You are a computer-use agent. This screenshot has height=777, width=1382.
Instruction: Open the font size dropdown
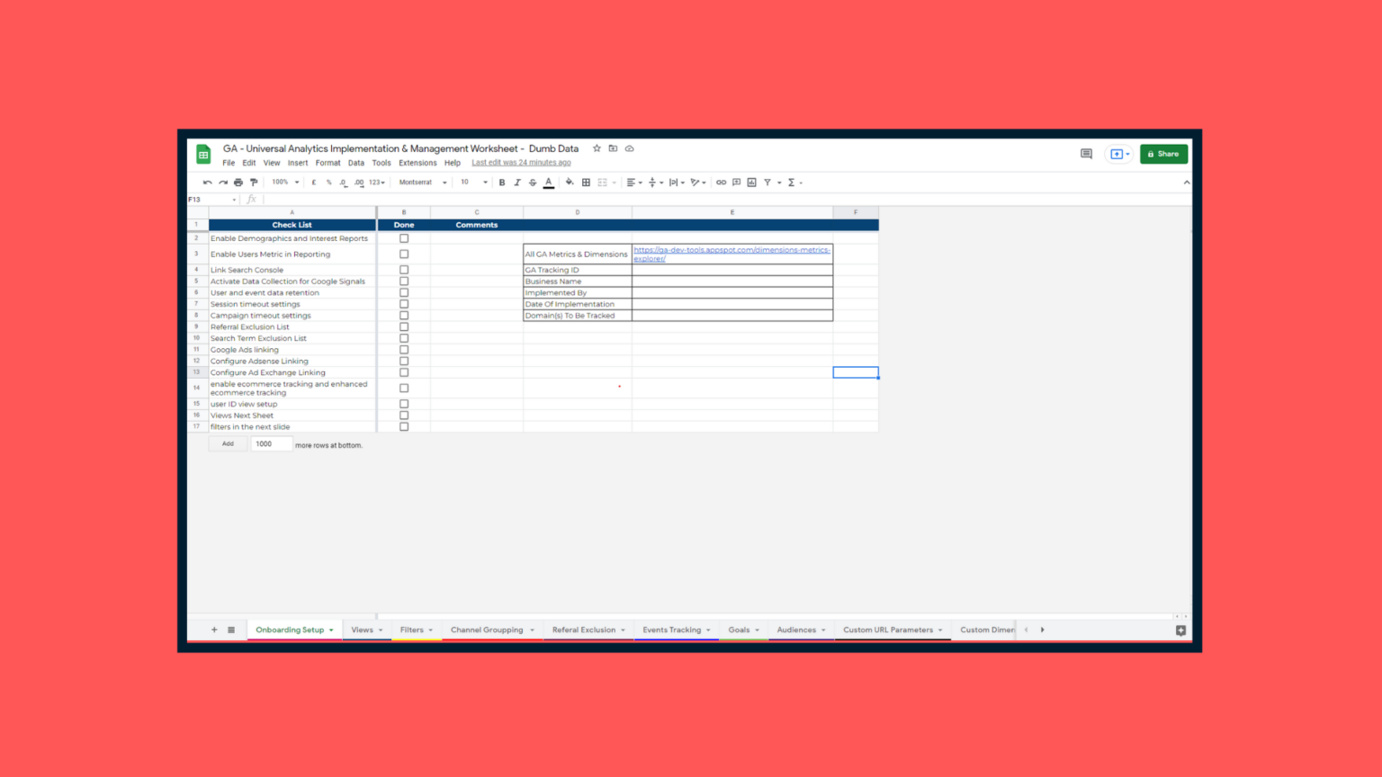[473, 182]
